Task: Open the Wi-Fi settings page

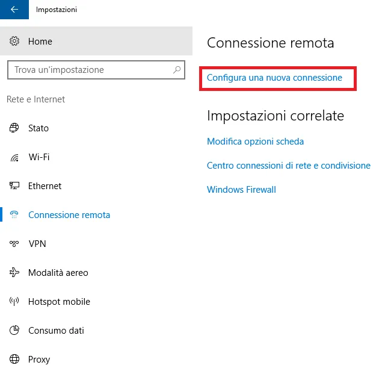Action: click(x=39, y=157)
